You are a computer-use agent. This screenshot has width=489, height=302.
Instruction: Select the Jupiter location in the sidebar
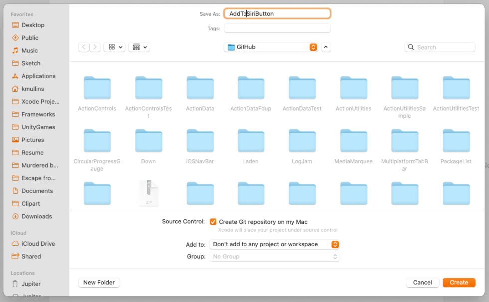30,284
